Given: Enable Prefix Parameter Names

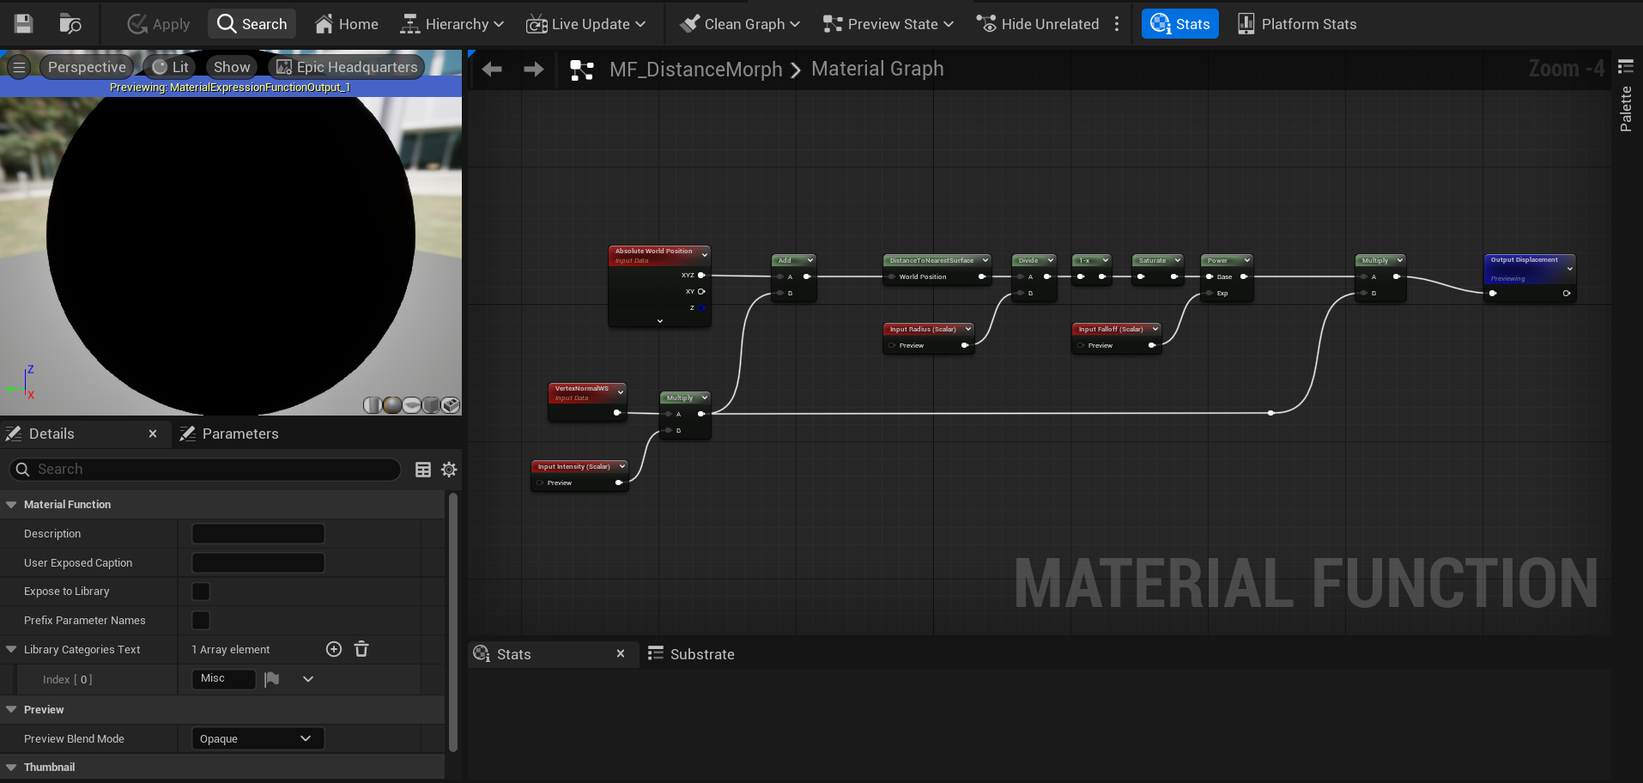Looking at the screenshot, I should [x=200, y=620].
